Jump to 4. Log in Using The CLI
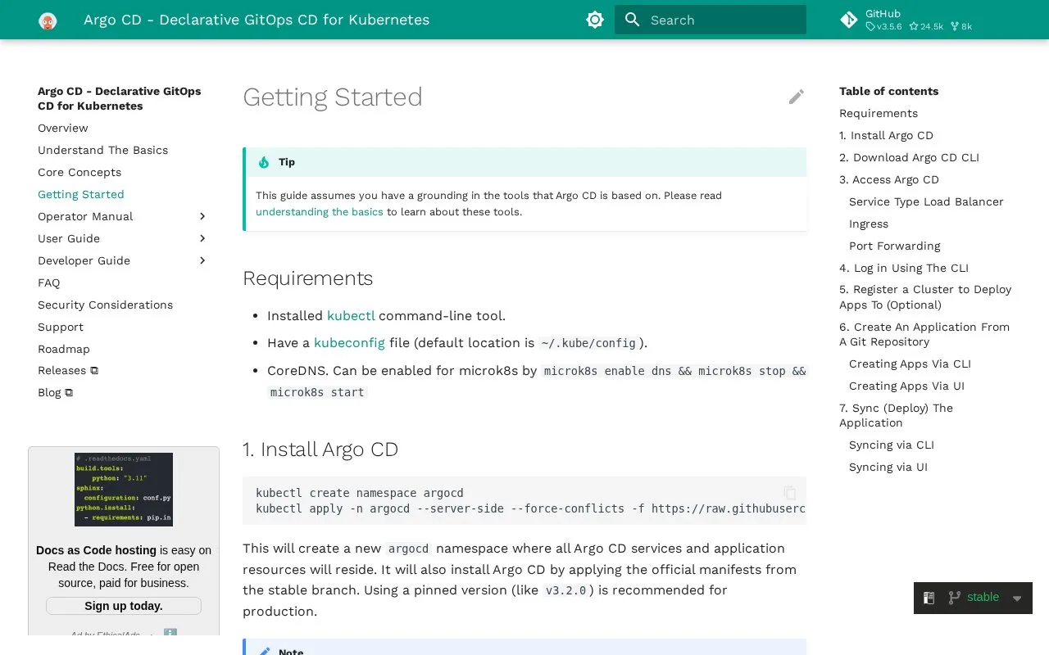 [904, 268]
